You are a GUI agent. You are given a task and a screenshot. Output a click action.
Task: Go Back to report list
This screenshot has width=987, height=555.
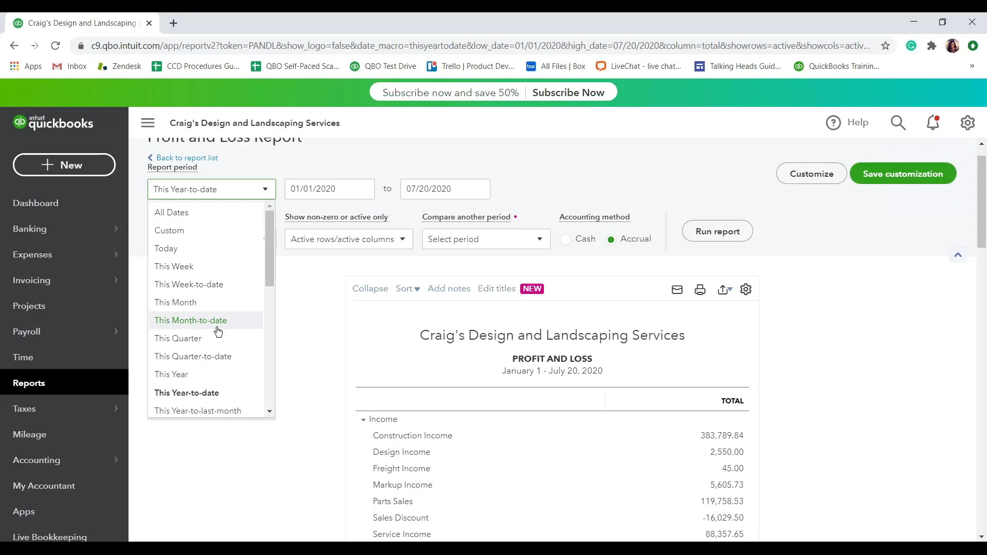click(183, 158)
